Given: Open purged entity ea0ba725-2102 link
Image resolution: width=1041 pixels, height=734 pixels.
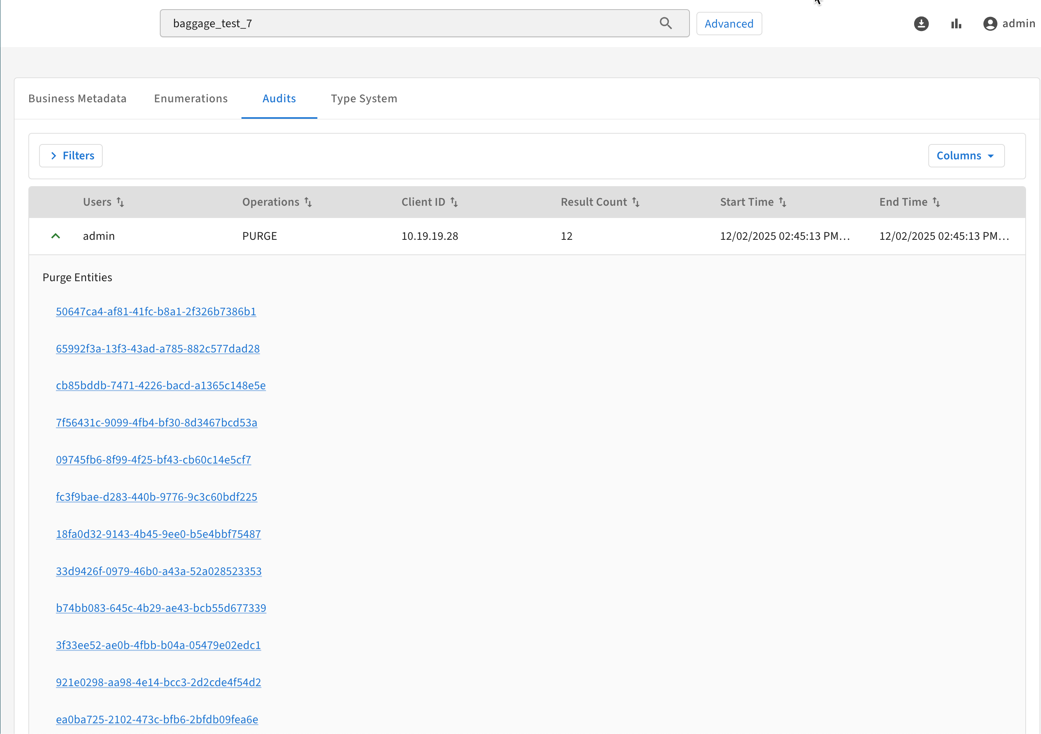Looking at the screenshot, I should pyautogui.click(x=157, y=719).
